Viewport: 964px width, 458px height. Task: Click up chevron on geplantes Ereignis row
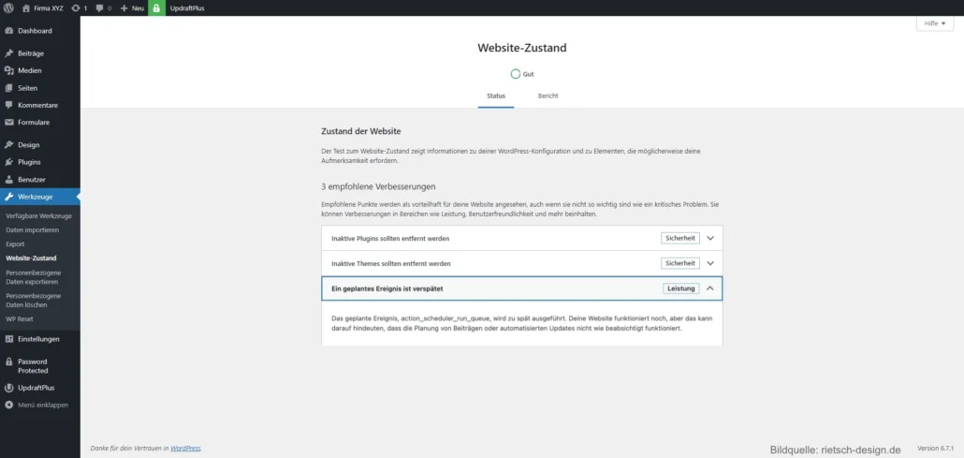coord(710,288)
